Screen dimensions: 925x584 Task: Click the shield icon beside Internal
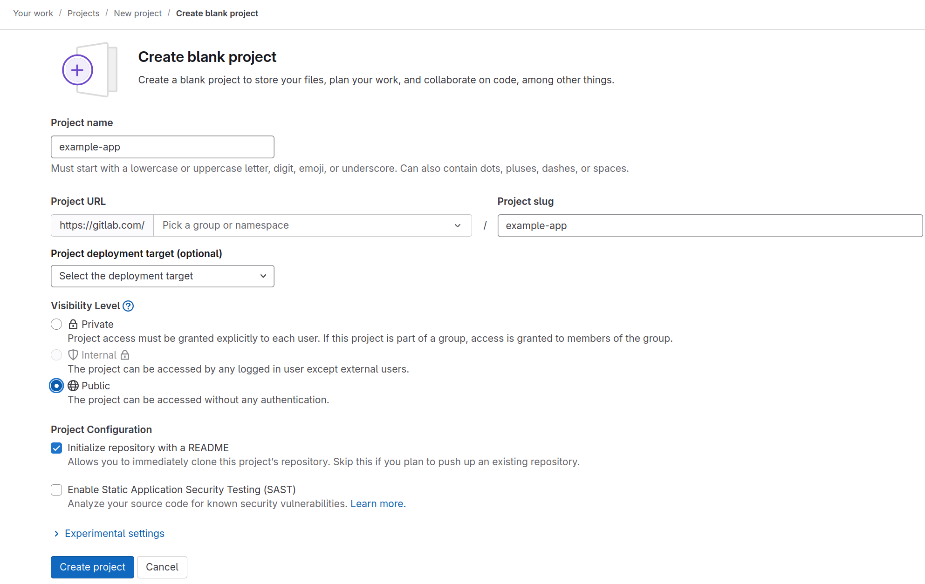73,355
